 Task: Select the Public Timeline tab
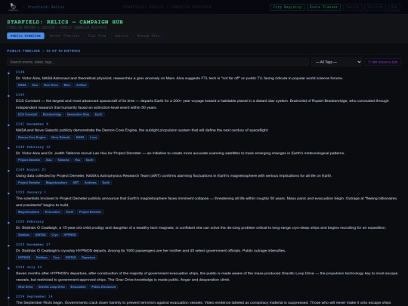coord(26,36)
